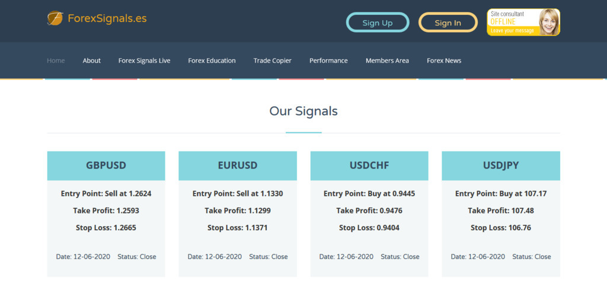The image size is (607, 281).
Task: Click the 'Leave your message' consultant text
Action: [511, 31]
